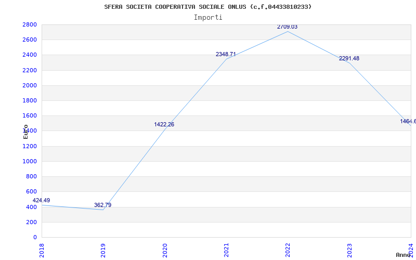The image size is (416, 260).
Task: Click the Importi chart subtitle
Action: pos(208,18)
